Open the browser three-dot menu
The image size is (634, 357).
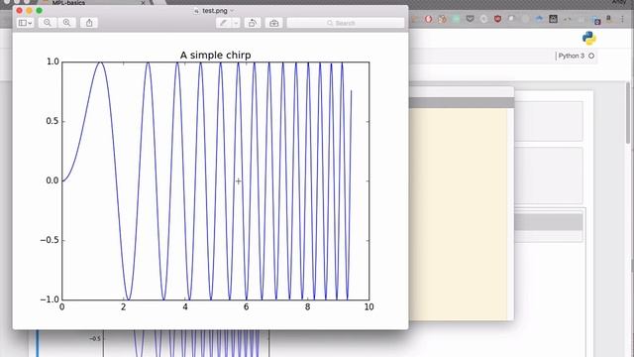pyautogui.click(x=622, y=19)
